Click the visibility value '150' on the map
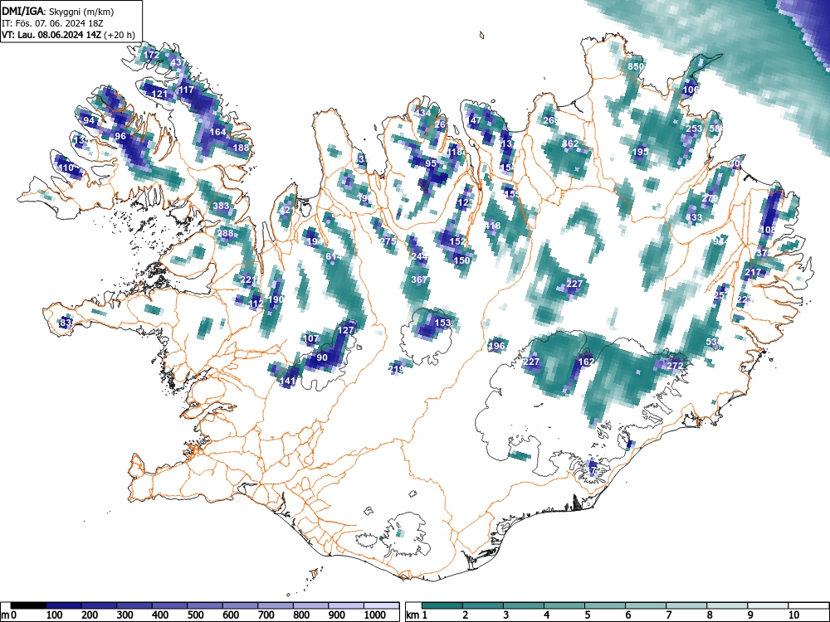Viewport: 830px width, 622px height. [462, 260]
